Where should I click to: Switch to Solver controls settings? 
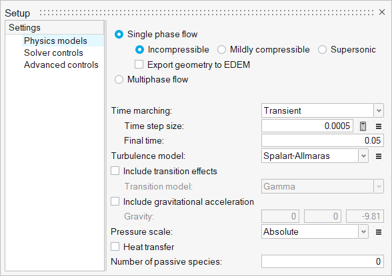pyautogui.click(x=53, y=53)
